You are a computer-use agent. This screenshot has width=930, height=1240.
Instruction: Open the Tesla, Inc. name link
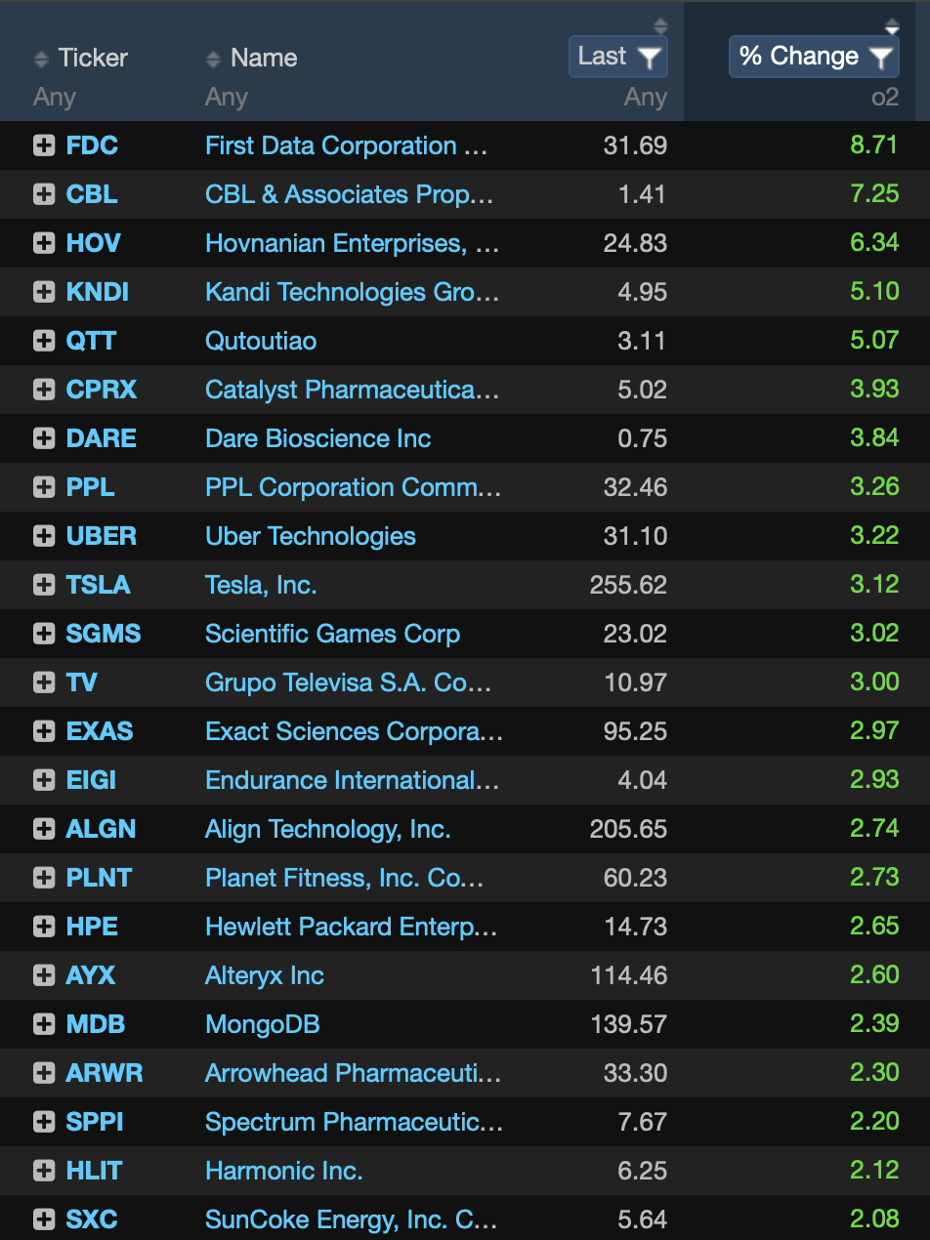point(261,585)
